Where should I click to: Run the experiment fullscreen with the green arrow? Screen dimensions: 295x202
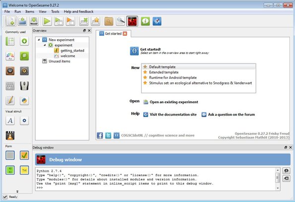(x=47, y=21)
